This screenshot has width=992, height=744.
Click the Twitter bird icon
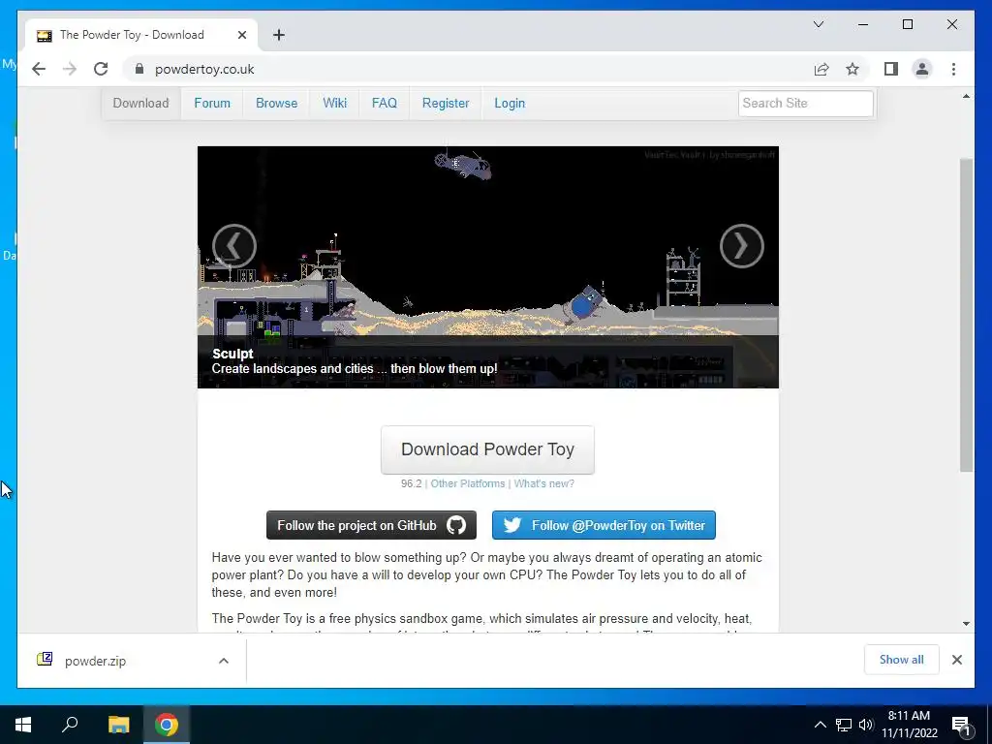click(x=511, y=525)
